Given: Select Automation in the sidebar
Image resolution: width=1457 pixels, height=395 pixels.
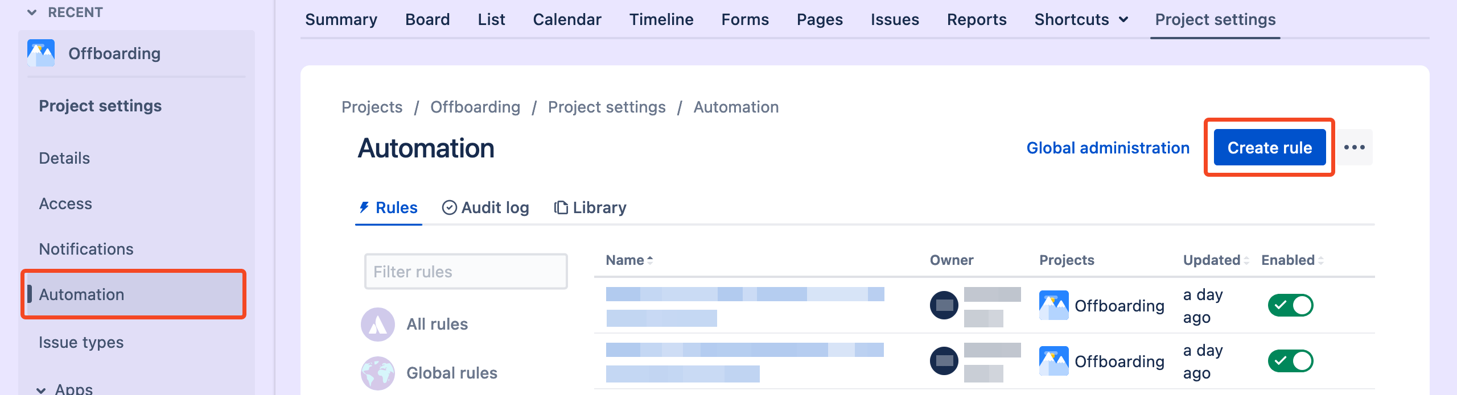Looking at the screenshot, I should pos(134,294).
